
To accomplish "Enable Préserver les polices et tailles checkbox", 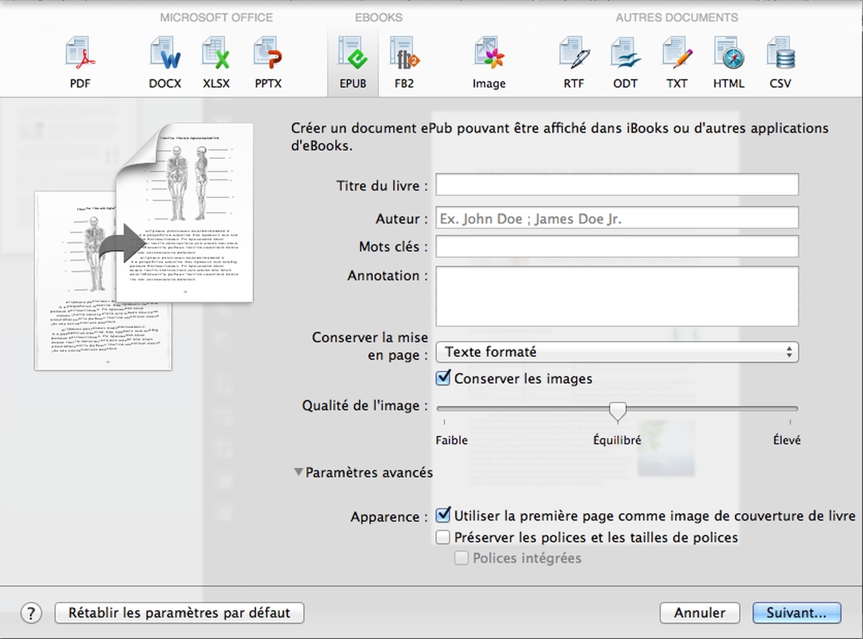I will click(443, 537).
